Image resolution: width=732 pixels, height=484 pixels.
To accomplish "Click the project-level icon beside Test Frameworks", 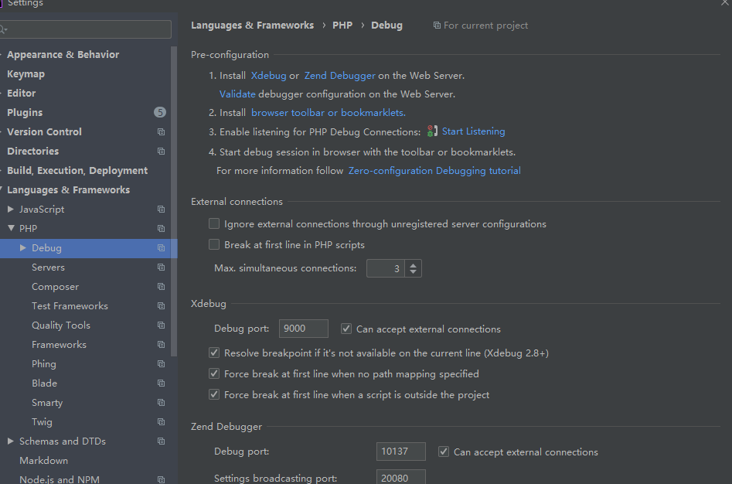I will 161,306.
